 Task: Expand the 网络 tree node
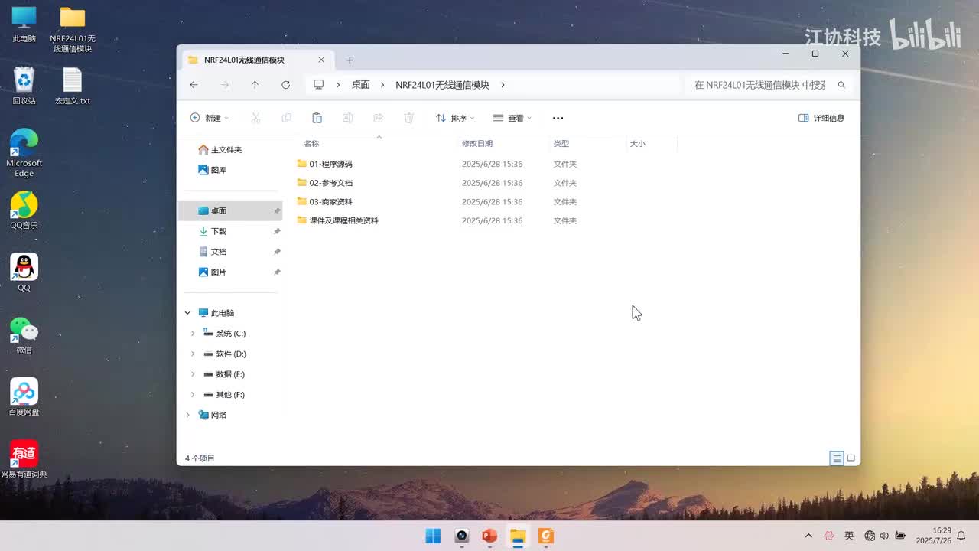coord(188,415)
